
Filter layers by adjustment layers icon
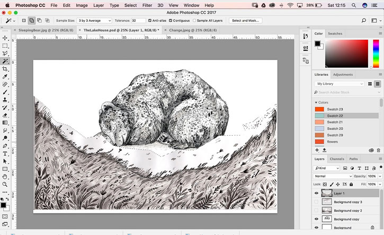click(x=352, y=168)
